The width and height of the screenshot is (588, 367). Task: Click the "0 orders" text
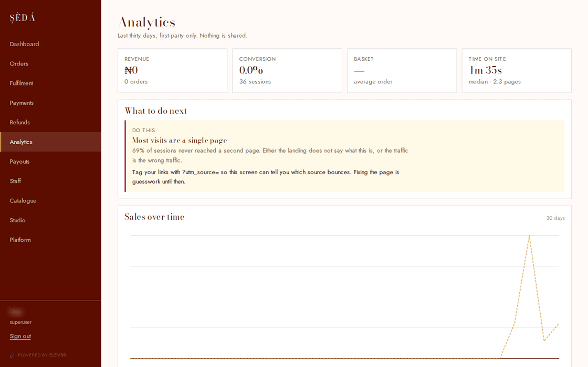136,82
